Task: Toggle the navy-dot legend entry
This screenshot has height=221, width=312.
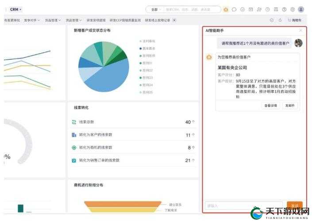Action: (x=147, y=48)
